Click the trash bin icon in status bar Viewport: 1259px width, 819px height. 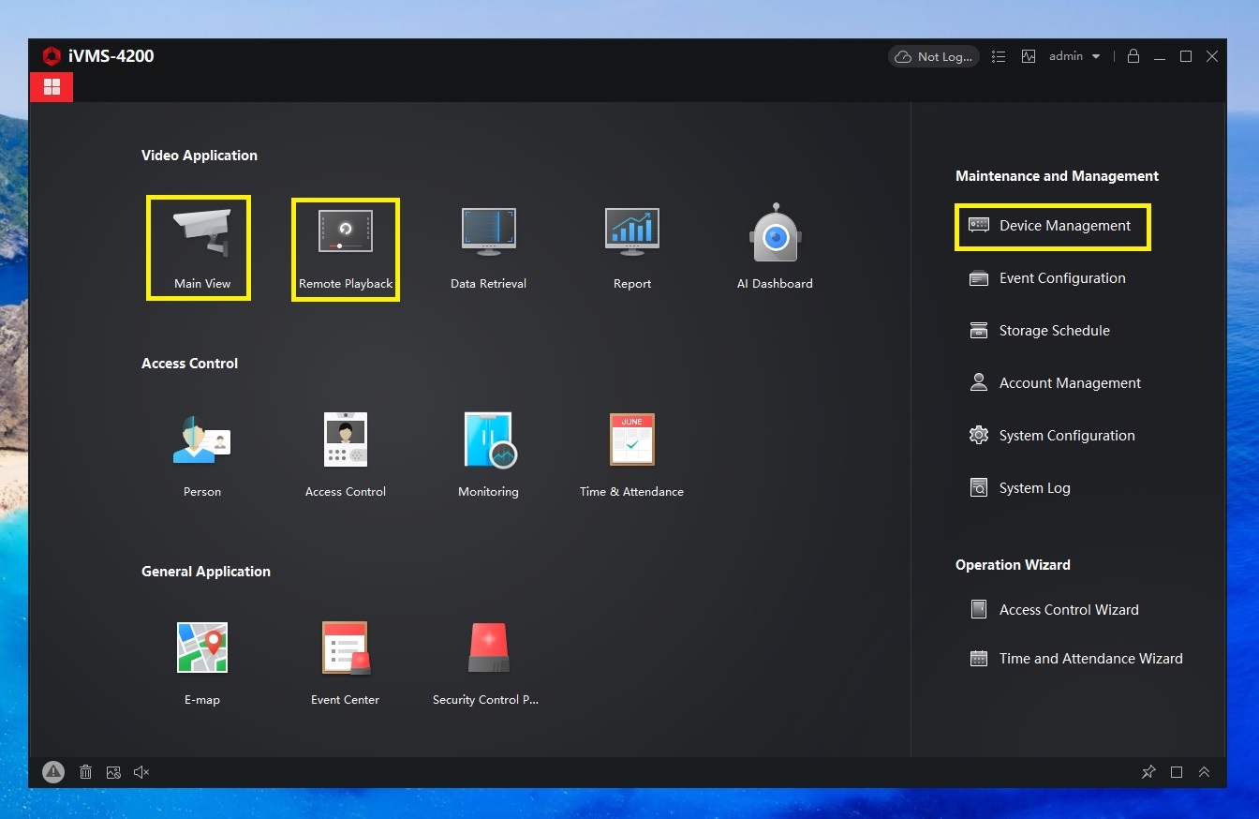pos(85,772)
